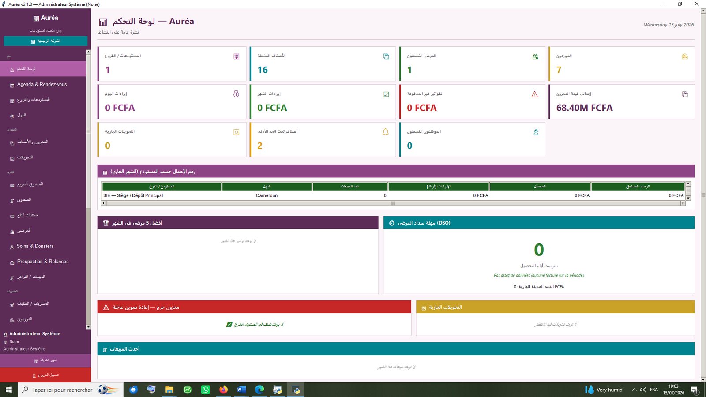The image size is (706, 397).
Task: Click the Cameroun cell in the table
Action: coord(267,195)
